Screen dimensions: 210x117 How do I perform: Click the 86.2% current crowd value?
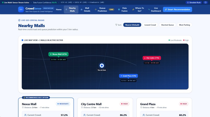[123, 115]
